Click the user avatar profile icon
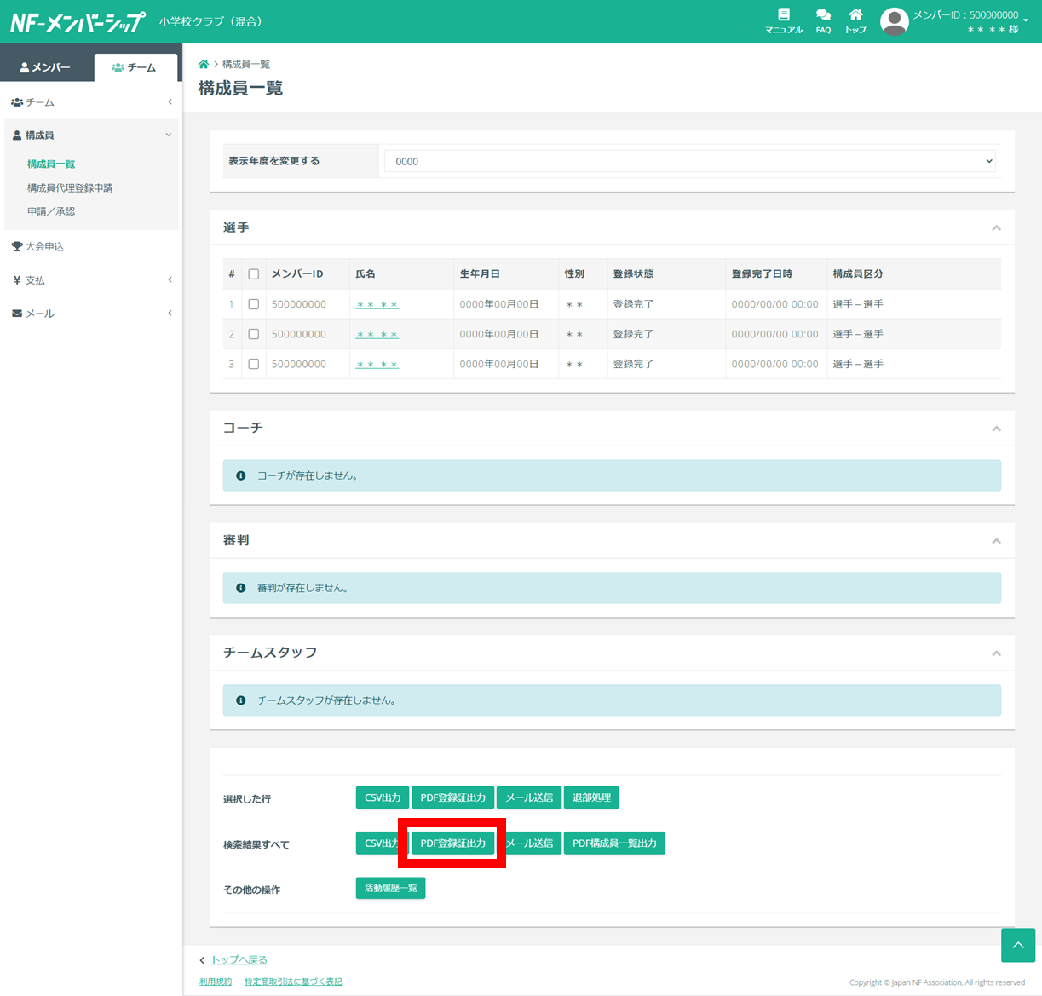 click(x=894, y=21)
